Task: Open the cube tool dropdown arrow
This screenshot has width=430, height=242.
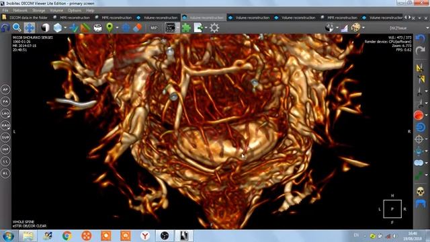Action: [65, 28]
